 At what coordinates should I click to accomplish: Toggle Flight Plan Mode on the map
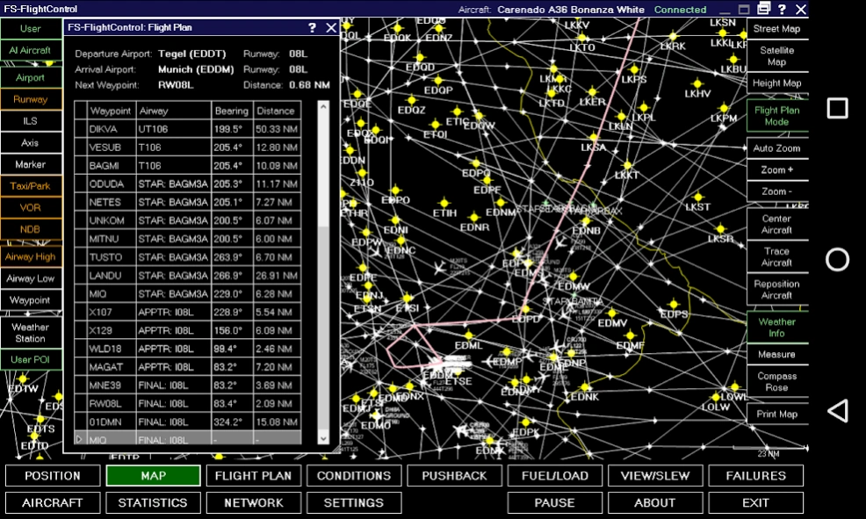[x=776, y=116]
